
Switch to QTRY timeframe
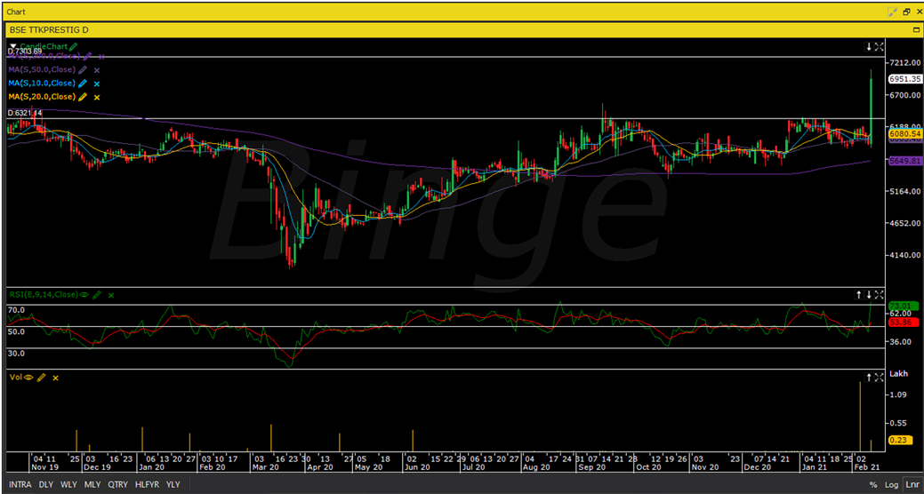(x=118, y=484)
